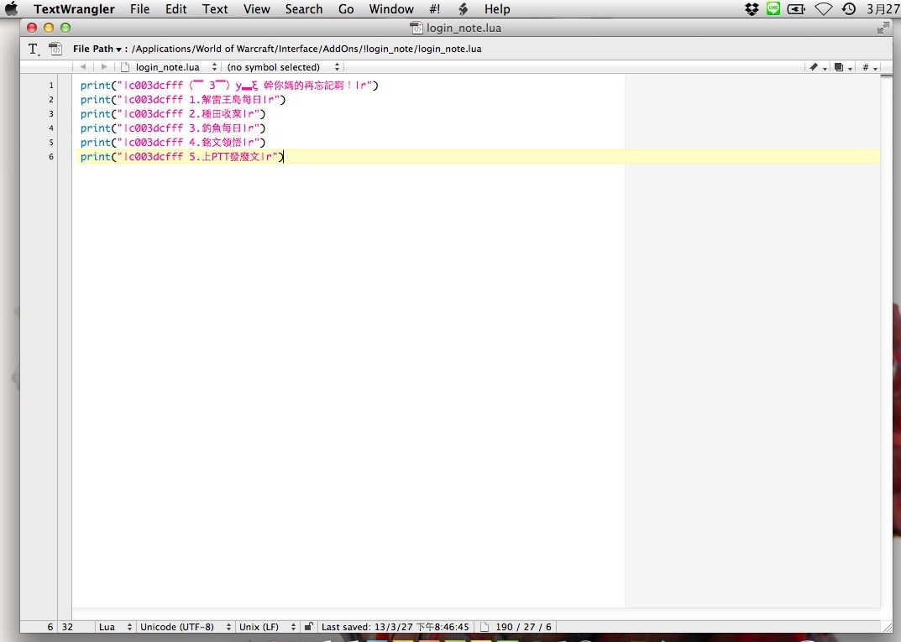Viewport: 901px width, 642px height.
Task: Click the cursor position '6 32' in status bar
Action: pos(60,627)
